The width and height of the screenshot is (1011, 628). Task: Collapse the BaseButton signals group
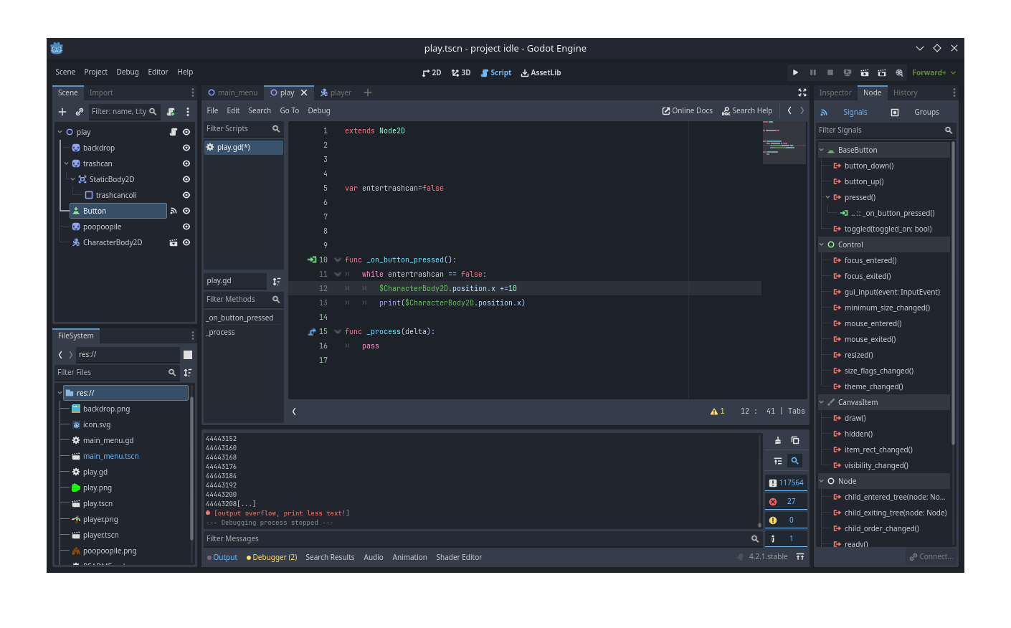822,150
